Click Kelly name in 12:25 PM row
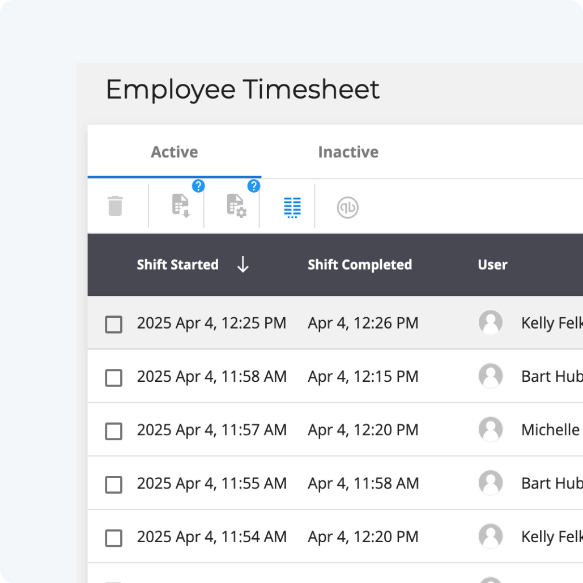 coord(552,323)
